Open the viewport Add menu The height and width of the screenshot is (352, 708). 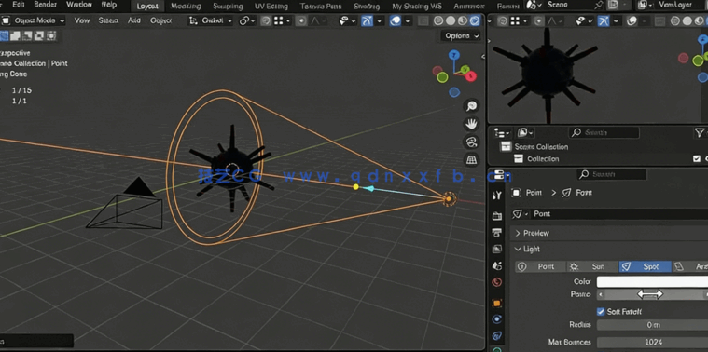point(134,20)
